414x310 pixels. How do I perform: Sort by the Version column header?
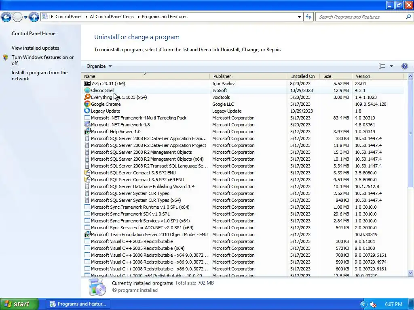click(378, 76)
